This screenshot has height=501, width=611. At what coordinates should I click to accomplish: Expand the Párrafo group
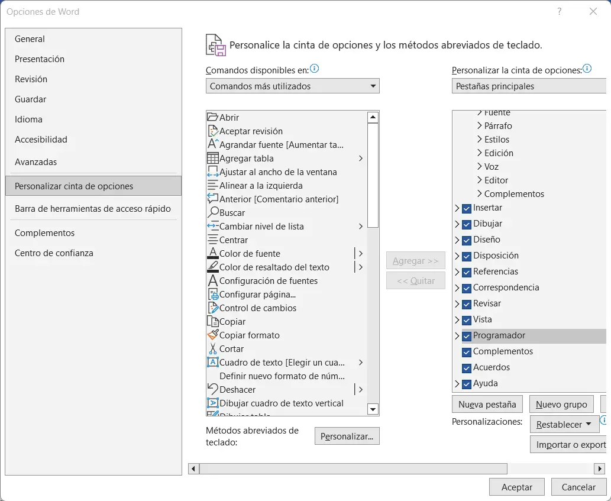[480, 125]
